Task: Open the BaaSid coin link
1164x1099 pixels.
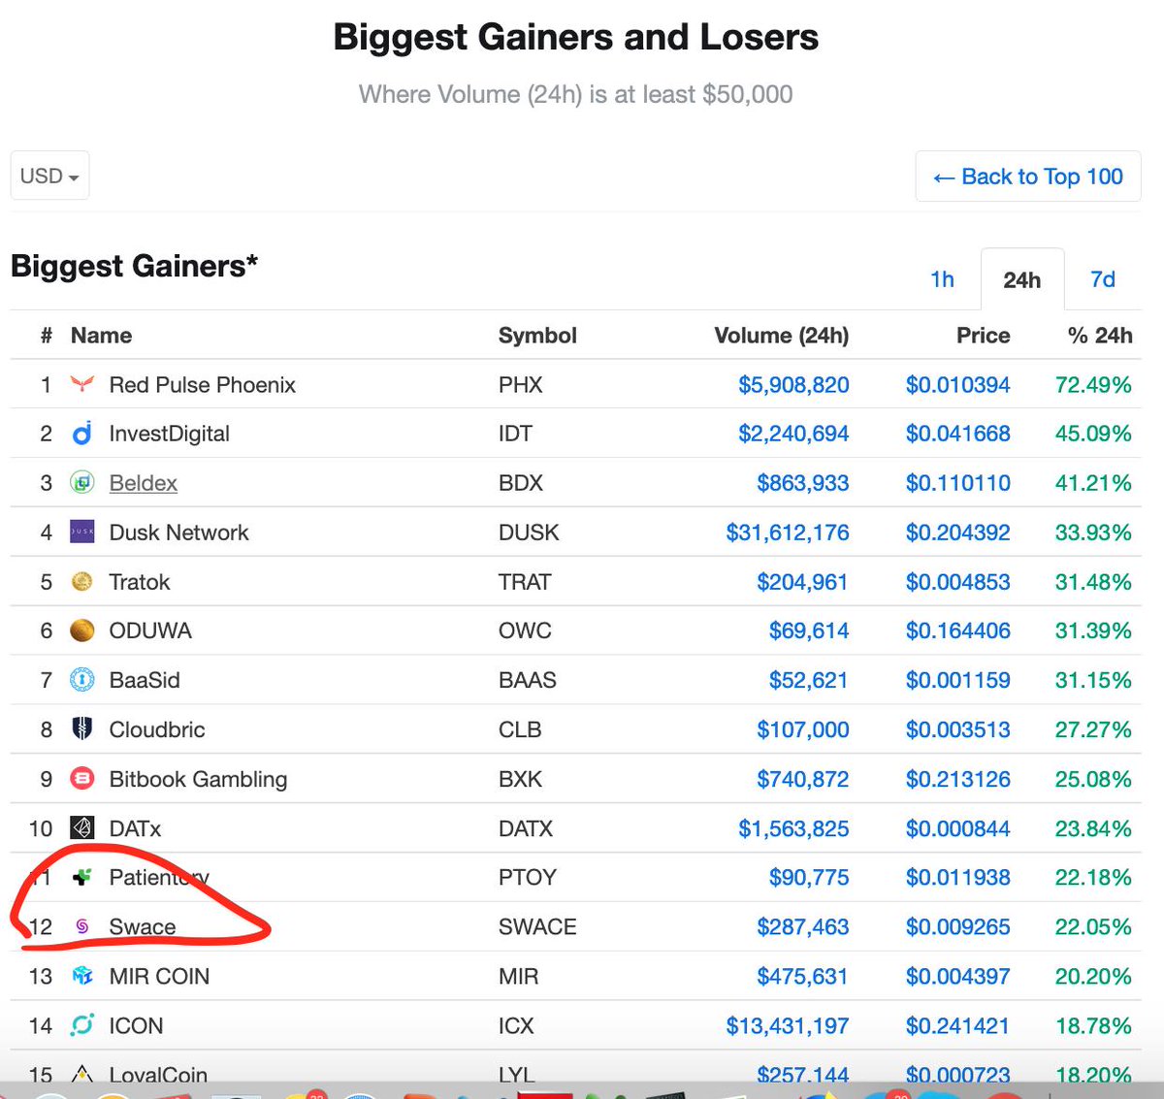Action: (x=144, y=680)
